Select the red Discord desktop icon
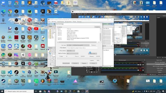Image resolution: width=166 pixels, height=93 pixels. [x=43, y=46]
